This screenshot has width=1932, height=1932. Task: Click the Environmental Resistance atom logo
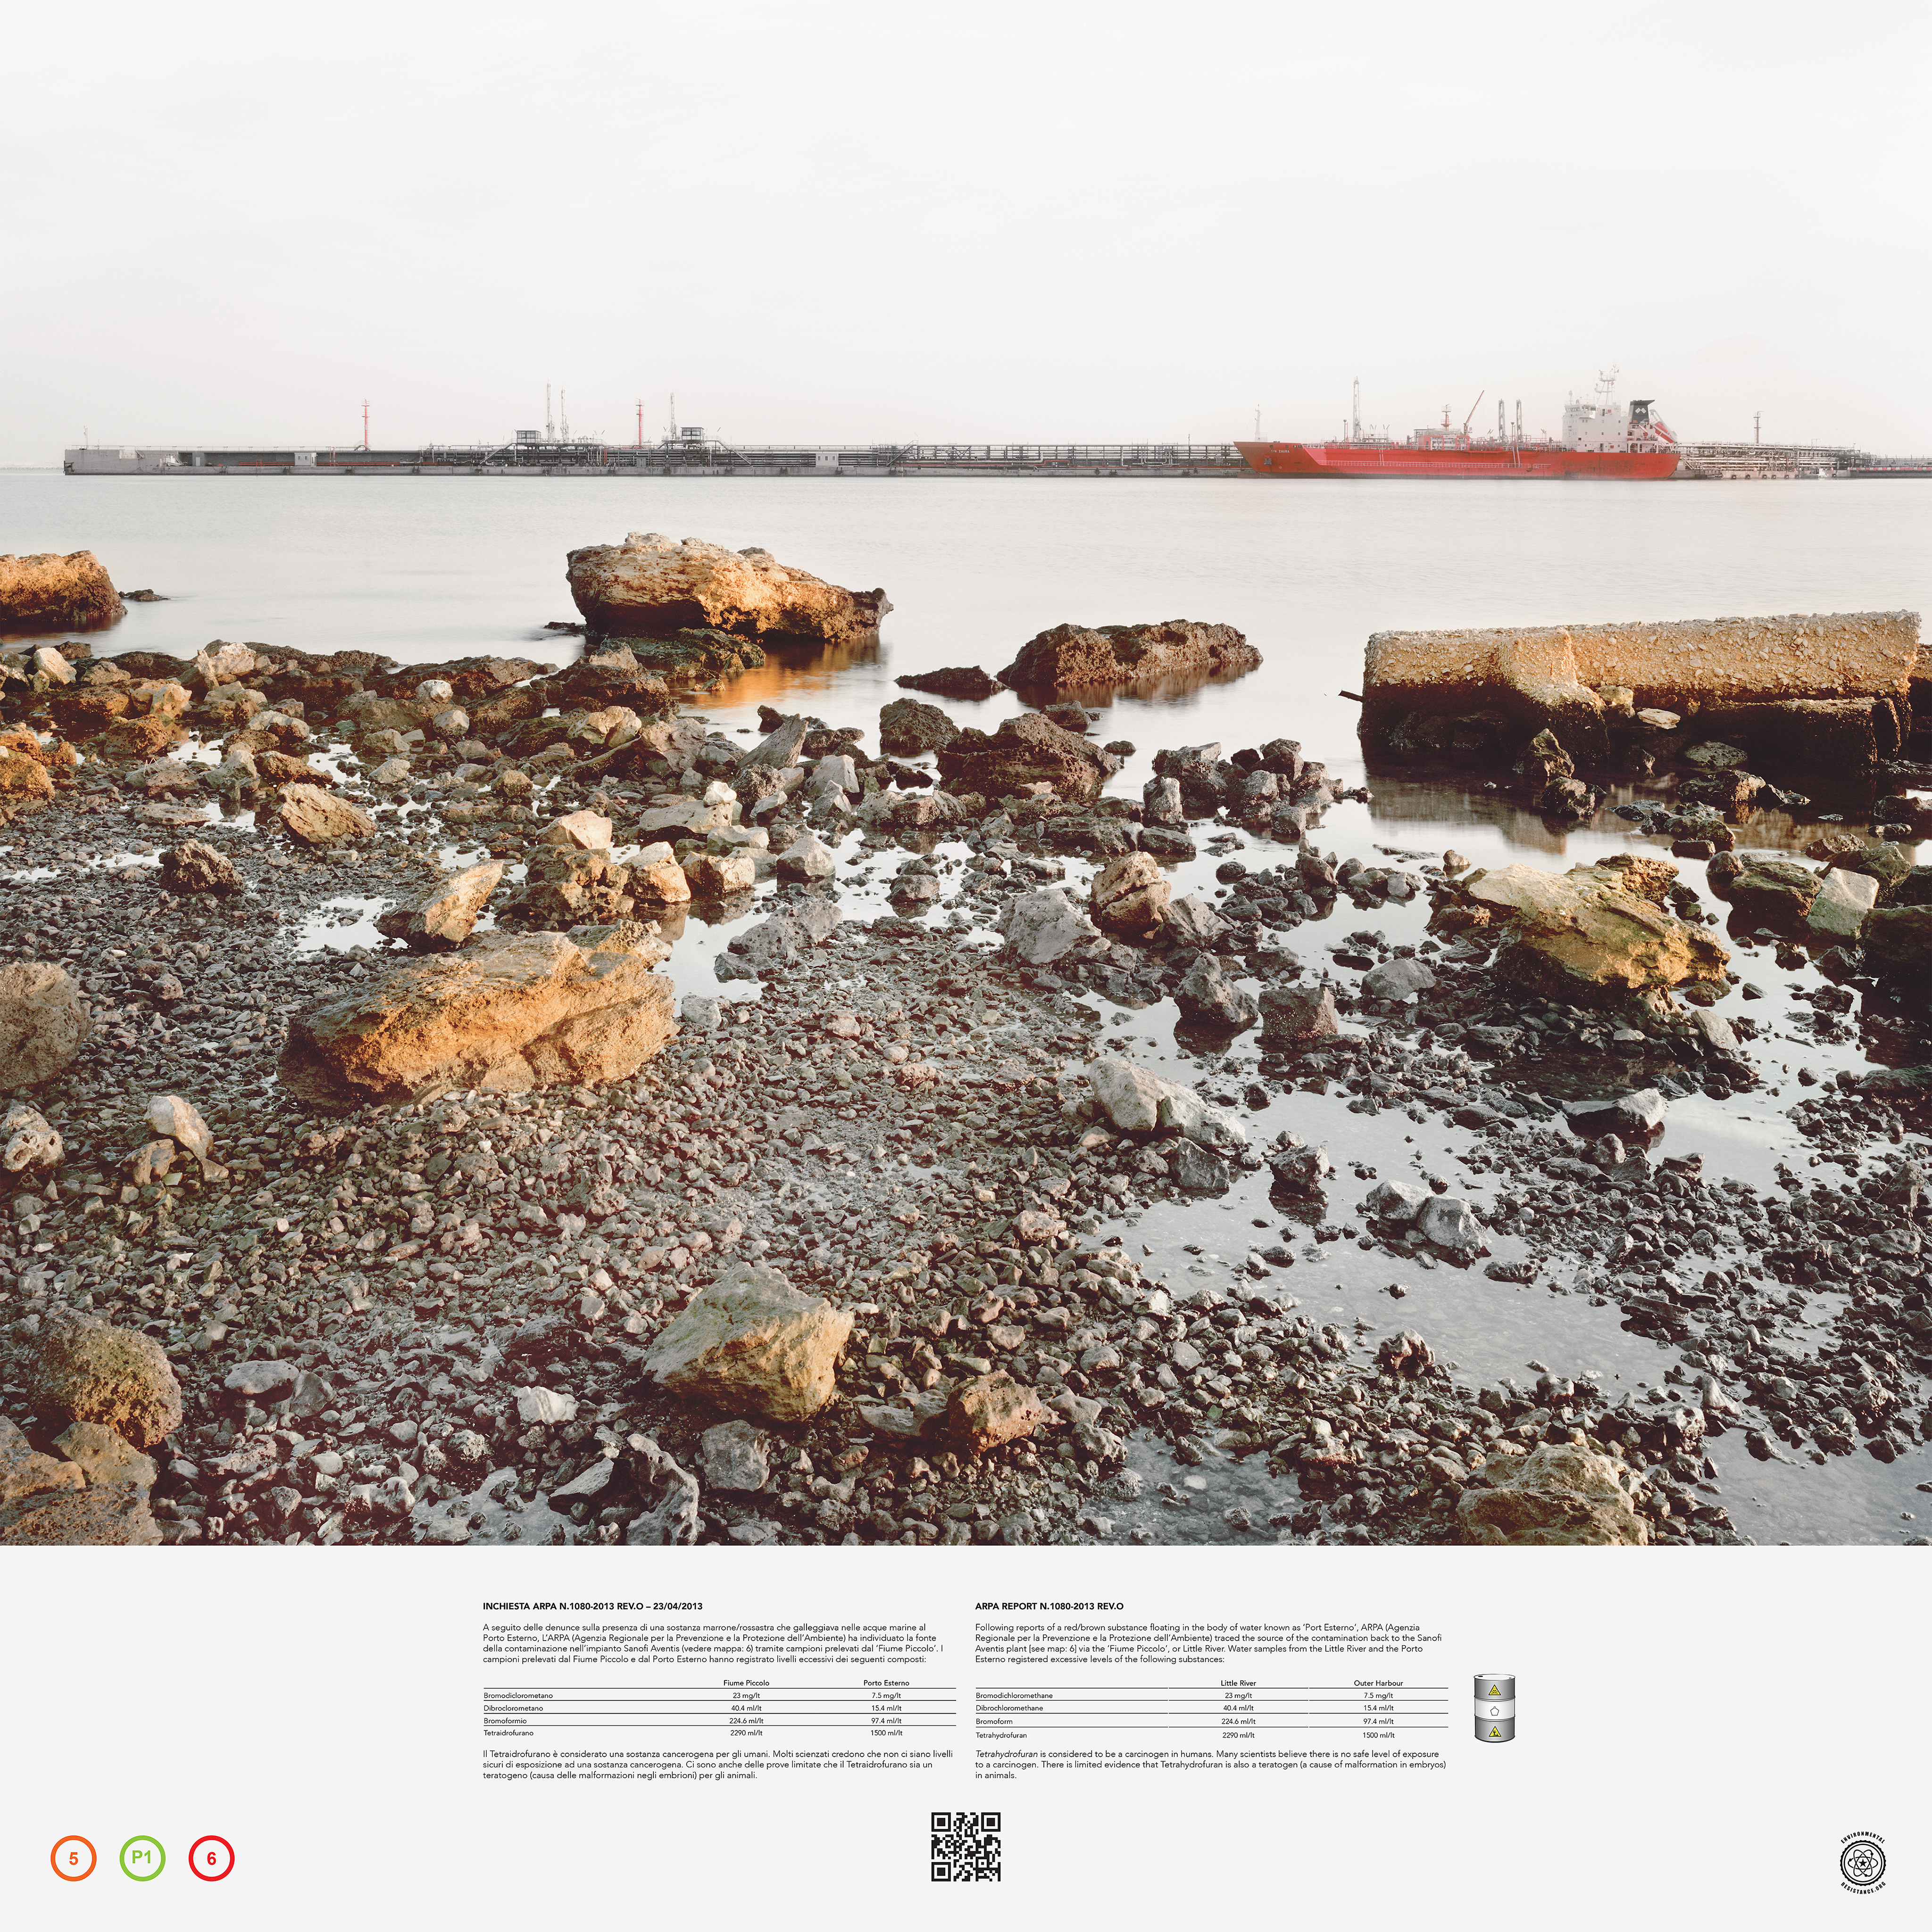[1863, 1863]
